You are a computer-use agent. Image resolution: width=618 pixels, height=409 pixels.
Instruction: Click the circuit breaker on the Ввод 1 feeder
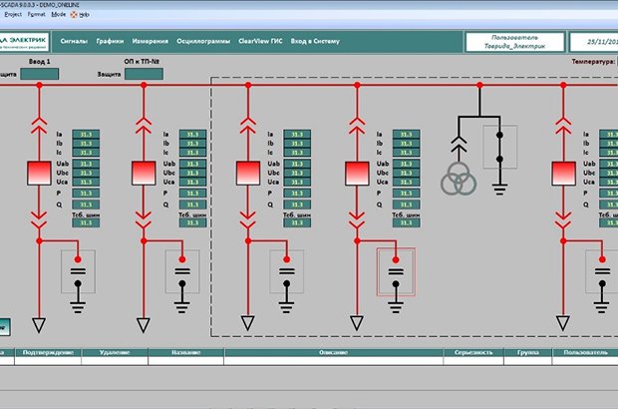point(39,173)
